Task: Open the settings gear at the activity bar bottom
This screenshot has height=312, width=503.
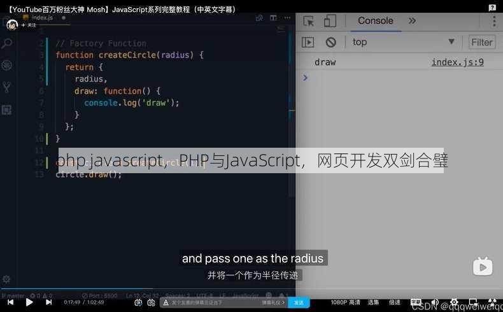Action: click(6, 279)
